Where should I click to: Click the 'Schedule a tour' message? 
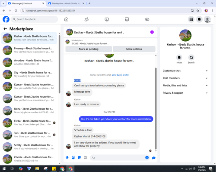(83, 130)
